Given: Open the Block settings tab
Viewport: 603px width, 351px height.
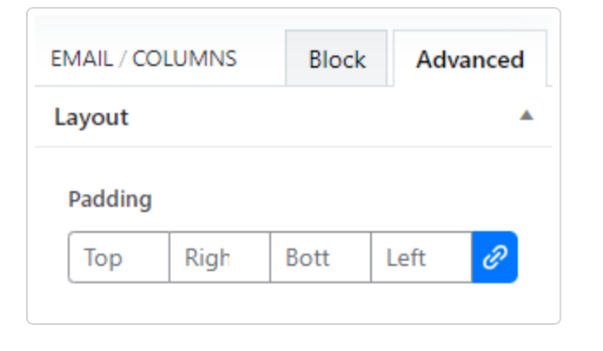Looking at the screenshot, I should pyautogui.click(x=336, y=59).
